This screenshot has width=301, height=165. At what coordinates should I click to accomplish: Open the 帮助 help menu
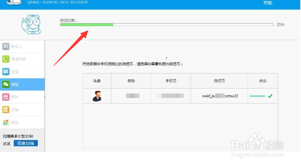[x=268, y=3]
